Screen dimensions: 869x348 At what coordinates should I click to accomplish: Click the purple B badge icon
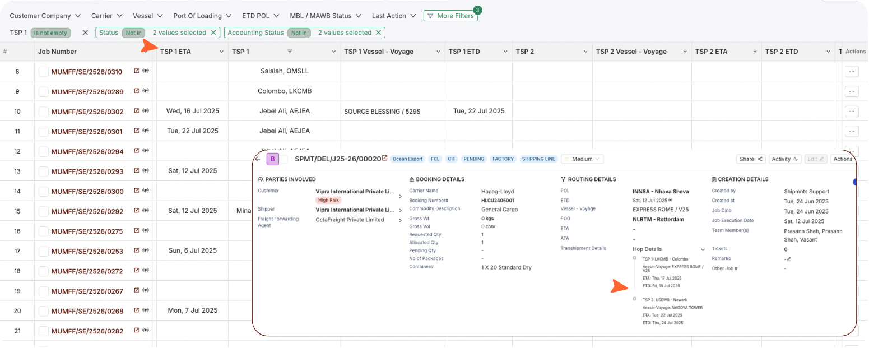[x=272, y=159]
